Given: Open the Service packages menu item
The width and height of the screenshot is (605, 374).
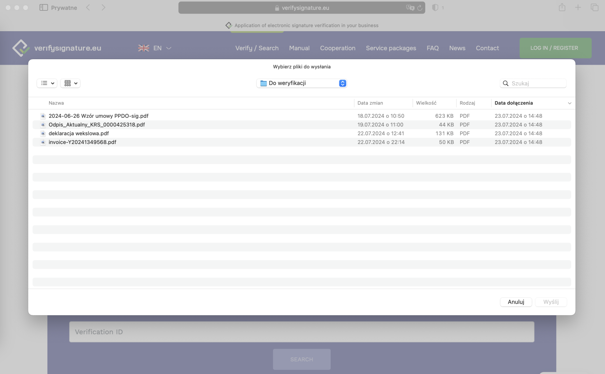Looking at the screenshot, I should pyautogui.click(x=391, y=48).
